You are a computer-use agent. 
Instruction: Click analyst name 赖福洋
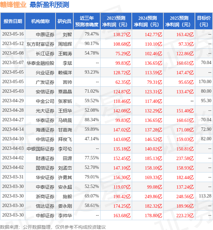click(65, 73)
